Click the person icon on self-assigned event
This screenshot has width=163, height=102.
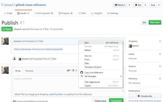15,58
